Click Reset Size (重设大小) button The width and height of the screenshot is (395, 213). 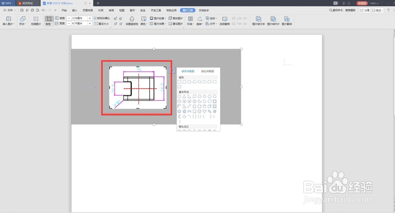(x=102, y=24)
